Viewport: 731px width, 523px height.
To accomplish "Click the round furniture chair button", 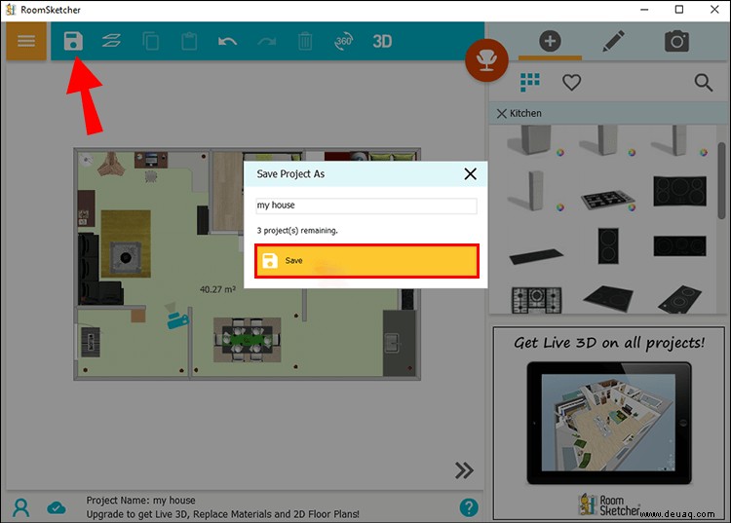I will click(x=486, y=60).
